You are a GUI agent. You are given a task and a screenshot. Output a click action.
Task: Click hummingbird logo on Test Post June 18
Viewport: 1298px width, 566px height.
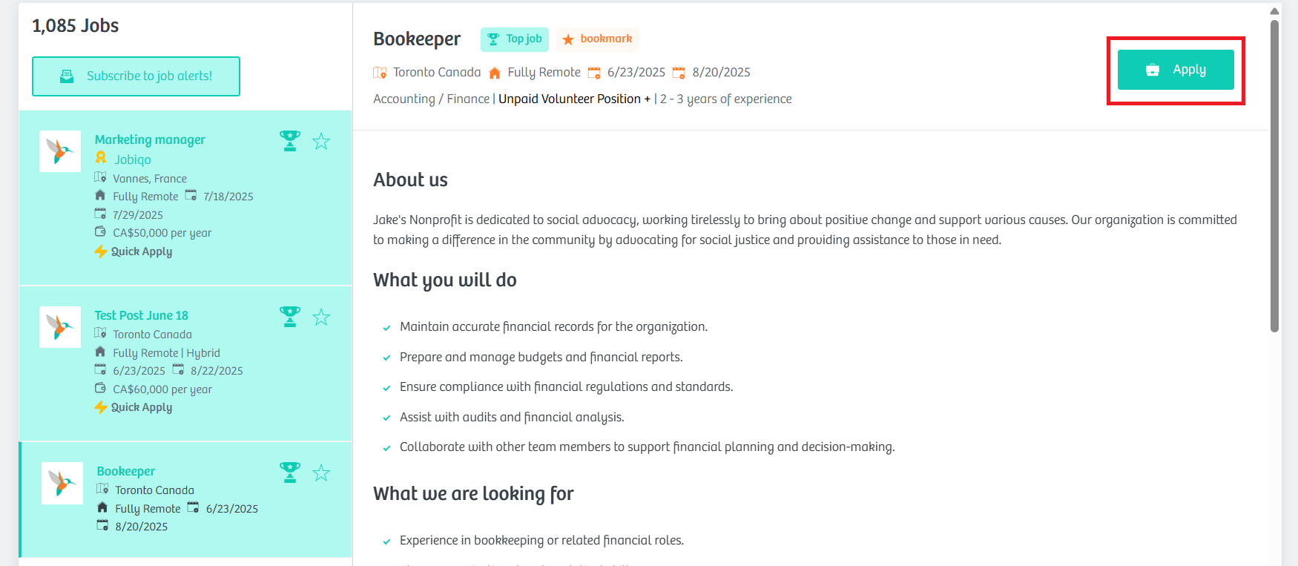pyautogui.click(x=60, y=327)
